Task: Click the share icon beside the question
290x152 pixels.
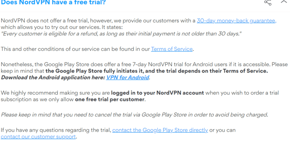Action: click(268, 3)
